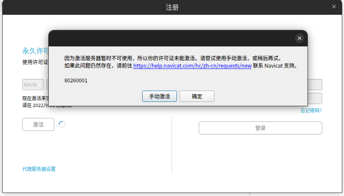Click the 激活 button
344x196 pixels.
[x=38, y=124]
